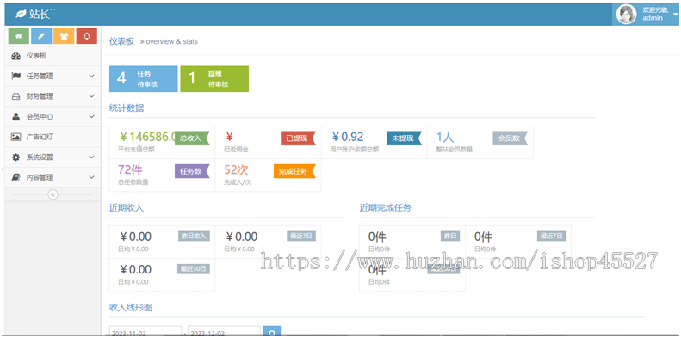Viewport: 681px width, 338px height.
Task: Click the 用户账户余额总额 caption
Action: coord(355,150)
